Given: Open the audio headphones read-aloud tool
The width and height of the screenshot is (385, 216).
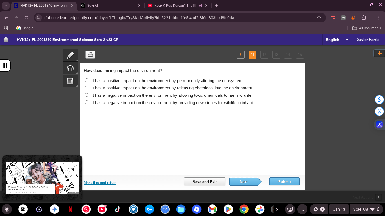Looking at the screenshot, I should [70, 68].
